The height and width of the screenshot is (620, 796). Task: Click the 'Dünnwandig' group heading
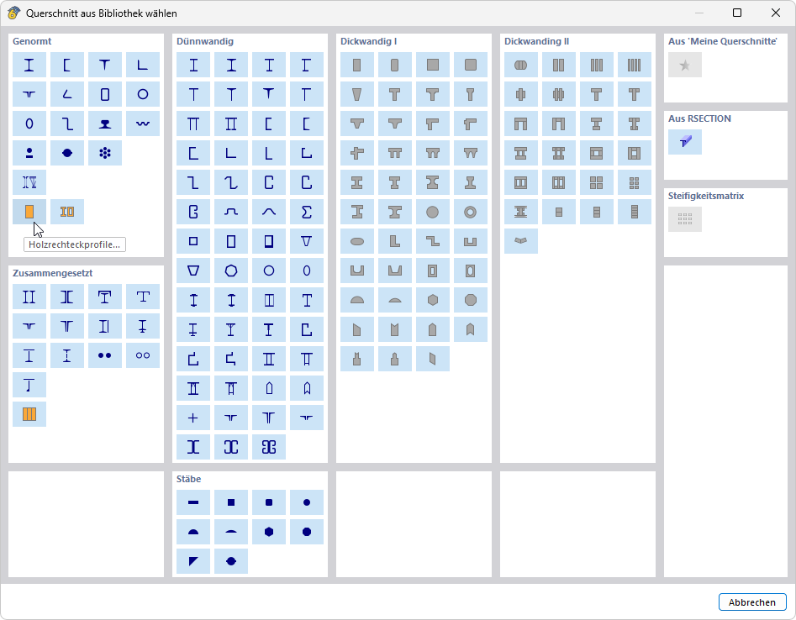pos(205,42)
